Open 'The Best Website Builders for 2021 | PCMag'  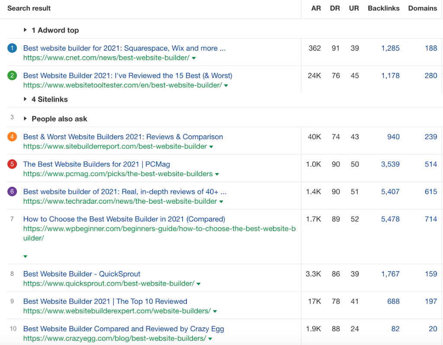[96, 164]
